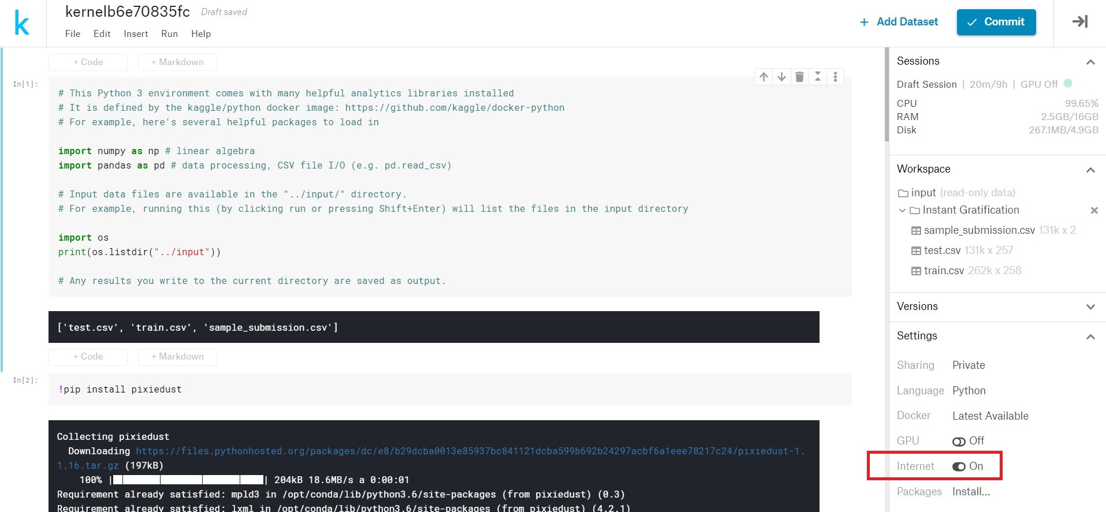Collapse the Workspace panel
The image size is (1106, 512).
click(x=1090, y=170)
